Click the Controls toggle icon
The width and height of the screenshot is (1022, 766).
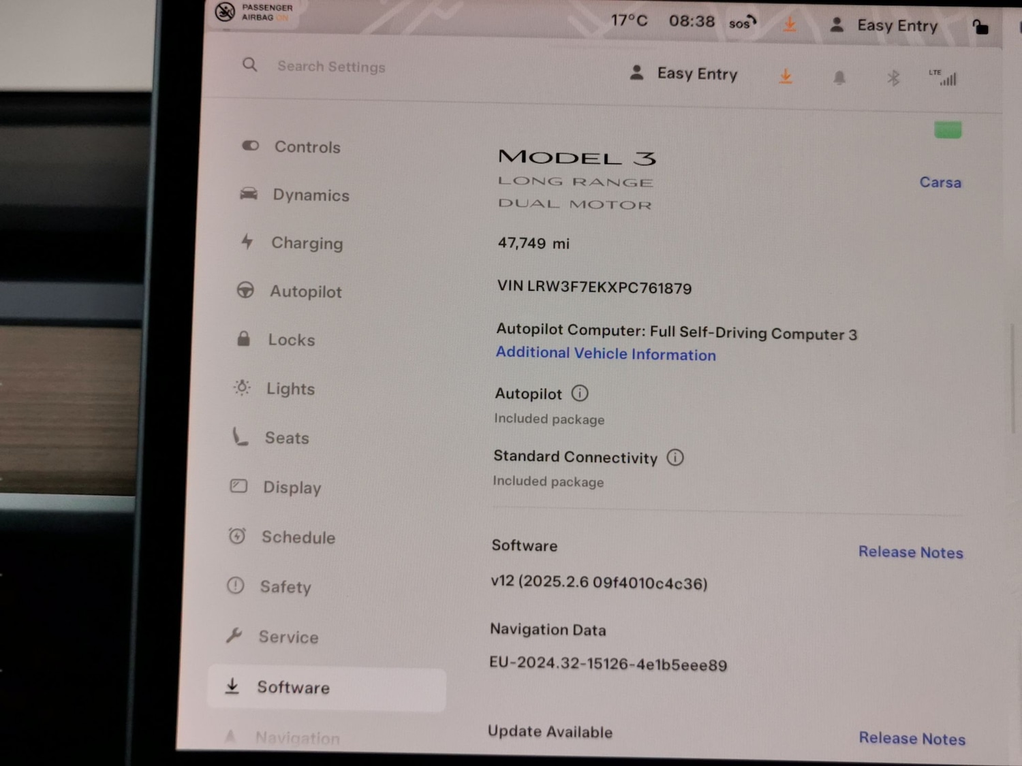click(251, 146)
